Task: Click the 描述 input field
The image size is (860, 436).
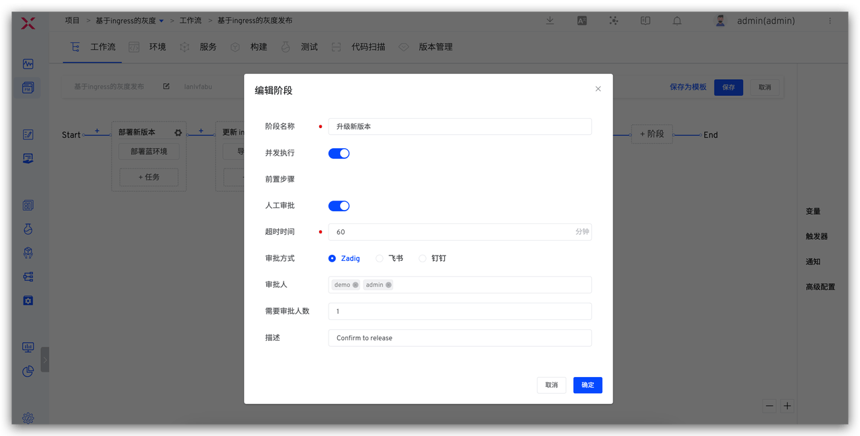Action: click(x=460, y=338)
